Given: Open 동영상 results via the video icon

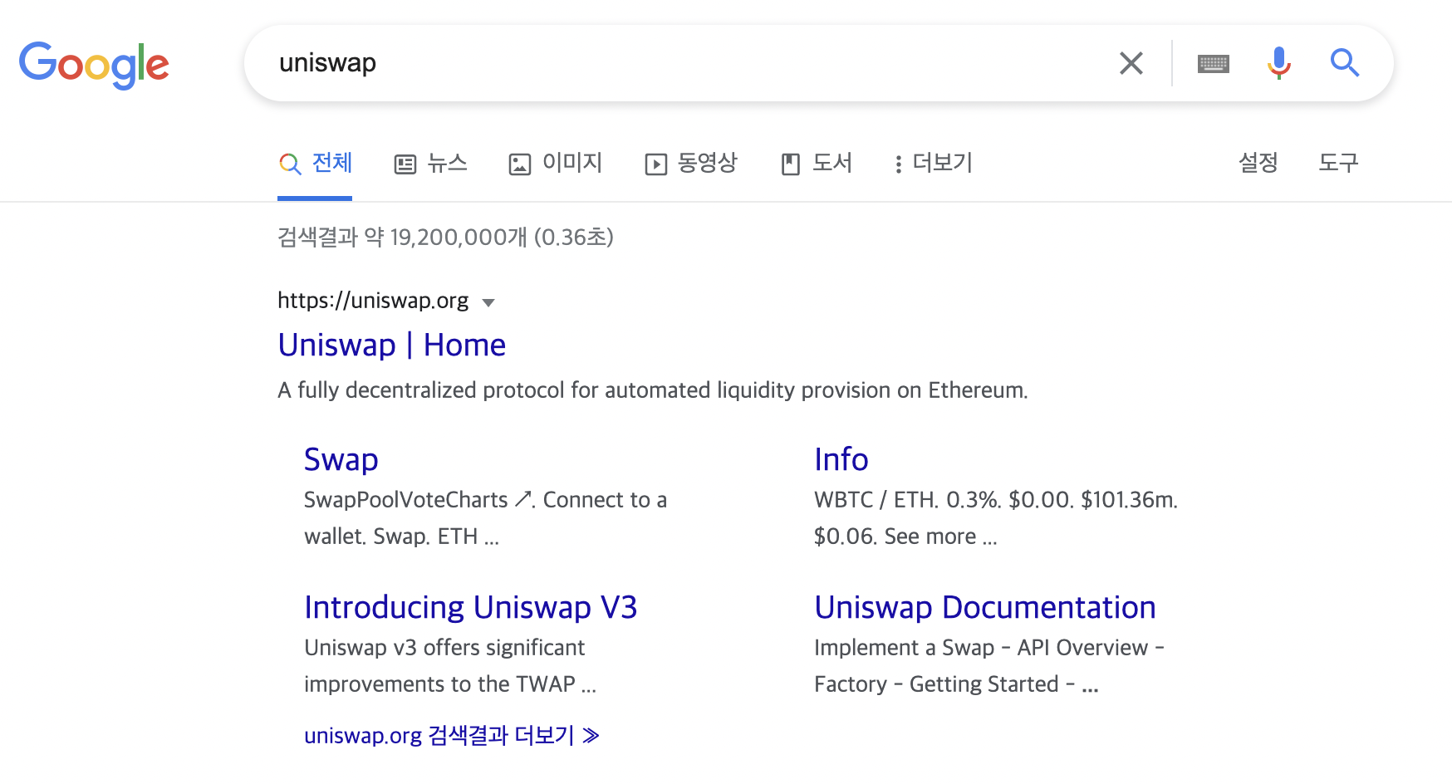Looking at the screenshot, I should point(656,164).
